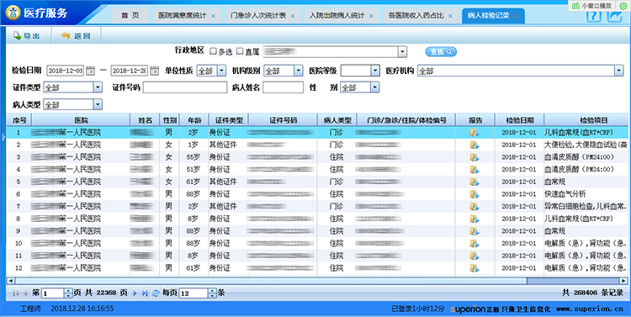Click the start date 2018-12-01 field
The height and width of the screenshot is (317, 631).
click(x=65, y=71)
